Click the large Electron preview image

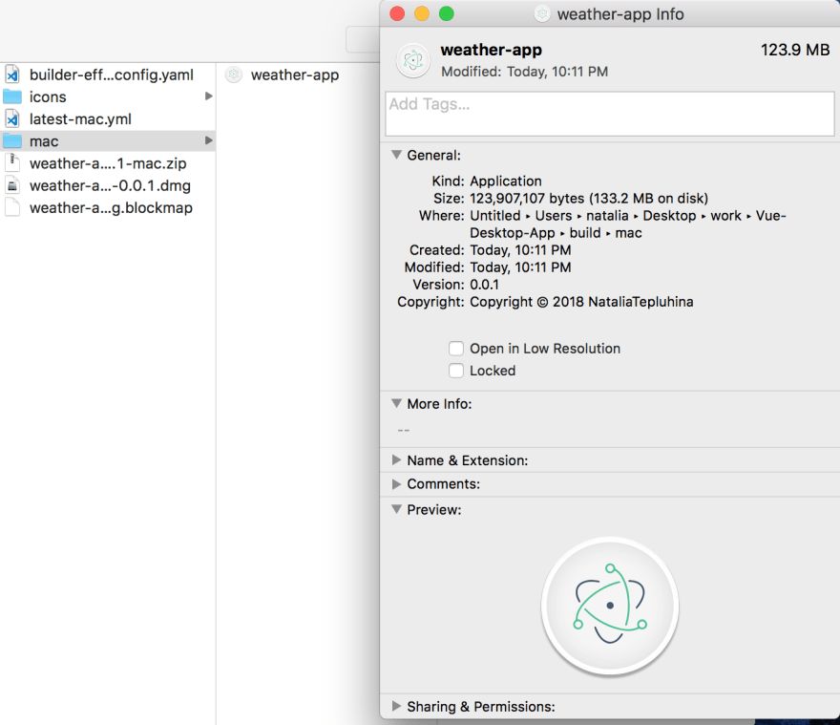(x=610, y=606)
